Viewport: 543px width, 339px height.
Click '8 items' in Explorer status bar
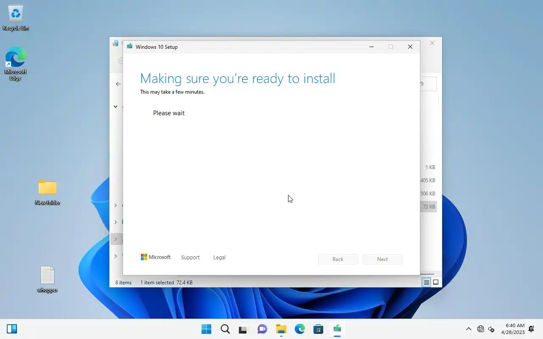click(123, 282)
